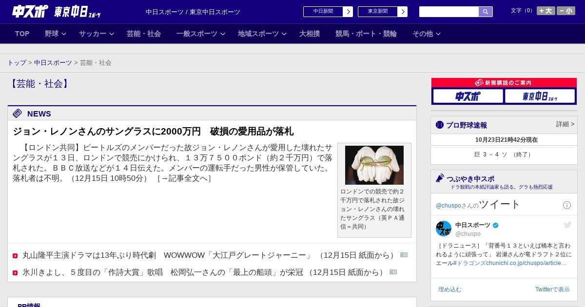Click 中日スポーツ Twitter avatar
Image resolution: width=585 pixels, height=307 pixels.
point(444,229)
